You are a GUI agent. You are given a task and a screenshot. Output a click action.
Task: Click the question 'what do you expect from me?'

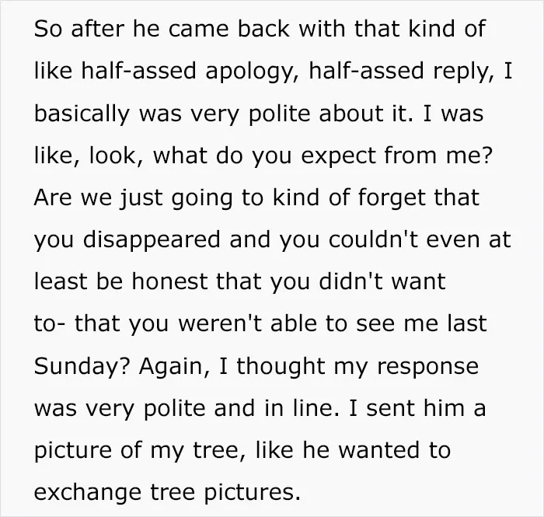pos(323,157)
